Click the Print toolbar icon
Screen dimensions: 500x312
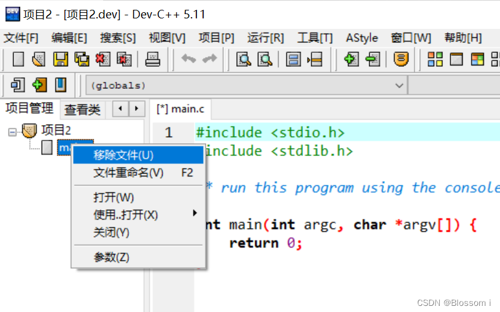click(152, 59)
